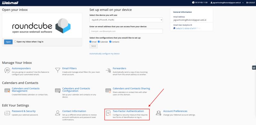This screenshot has width=256, height=125.
Task: Click LOGOUT in the header
Action: pyautogui.click(x=252, y=3)
